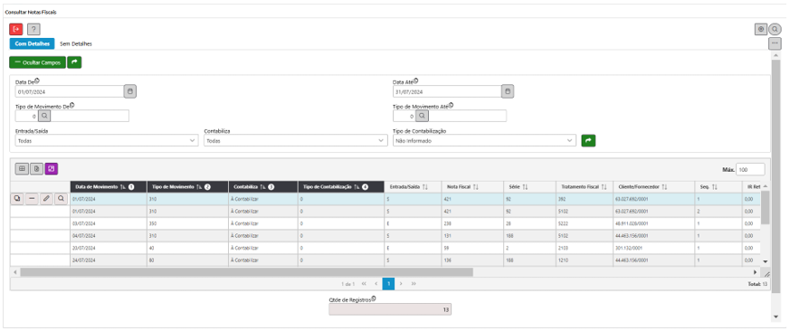The height and width of the screenshot is (331, 790).
Task: Click Data de Movimento sorted header
Action: (x=109, y=187)
